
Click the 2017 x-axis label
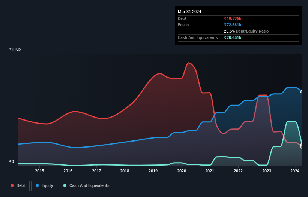(96, 171)
